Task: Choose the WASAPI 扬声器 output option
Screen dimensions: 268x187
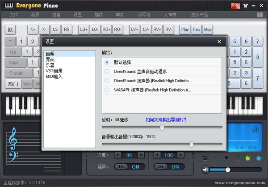Action: (107, 90)
